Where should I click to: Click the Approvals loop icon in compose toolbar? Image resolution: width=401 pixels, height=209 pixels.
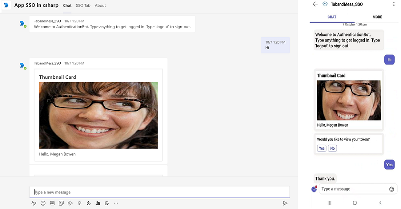click(89, 203)
